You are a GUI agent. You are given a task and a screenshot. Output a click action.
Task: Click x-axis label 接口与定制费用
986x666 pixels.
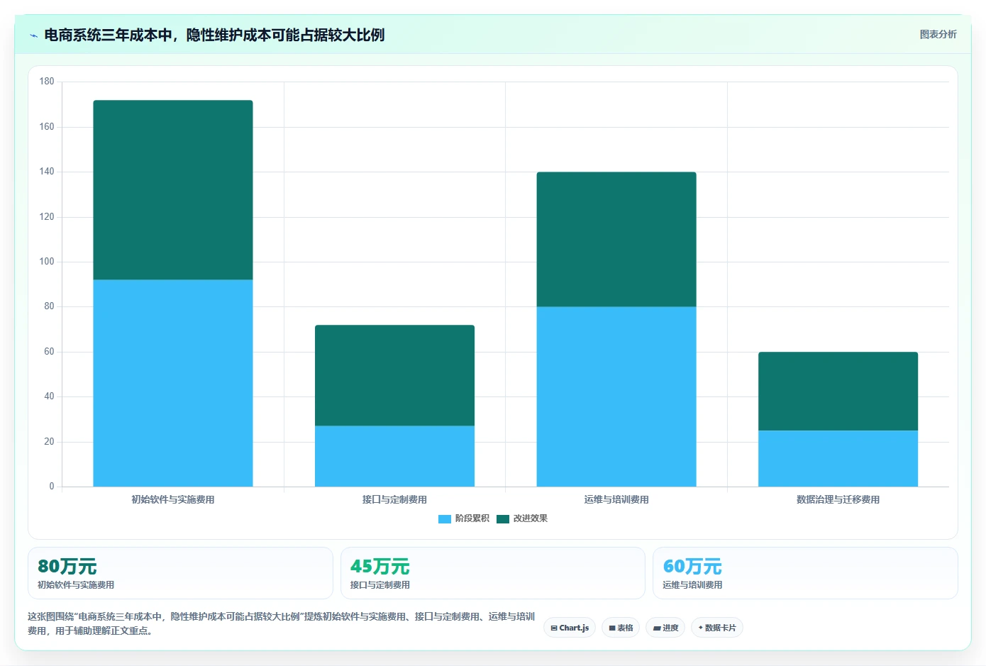pyautogui.click(x=394, y=499)
